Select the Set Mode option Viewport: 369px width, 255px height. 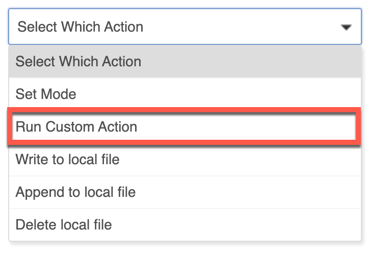pyautogui.click(x=184, y=94)
